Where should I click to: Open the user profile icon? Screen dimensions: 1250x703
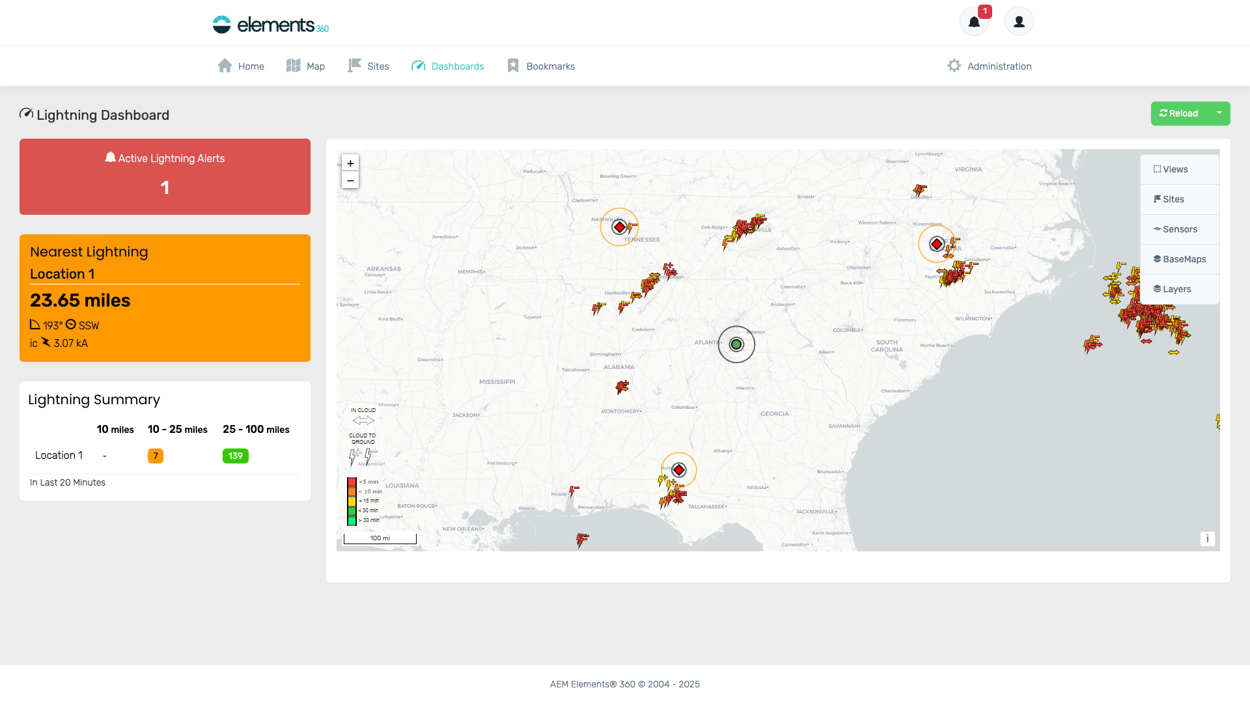point(1019,21)
